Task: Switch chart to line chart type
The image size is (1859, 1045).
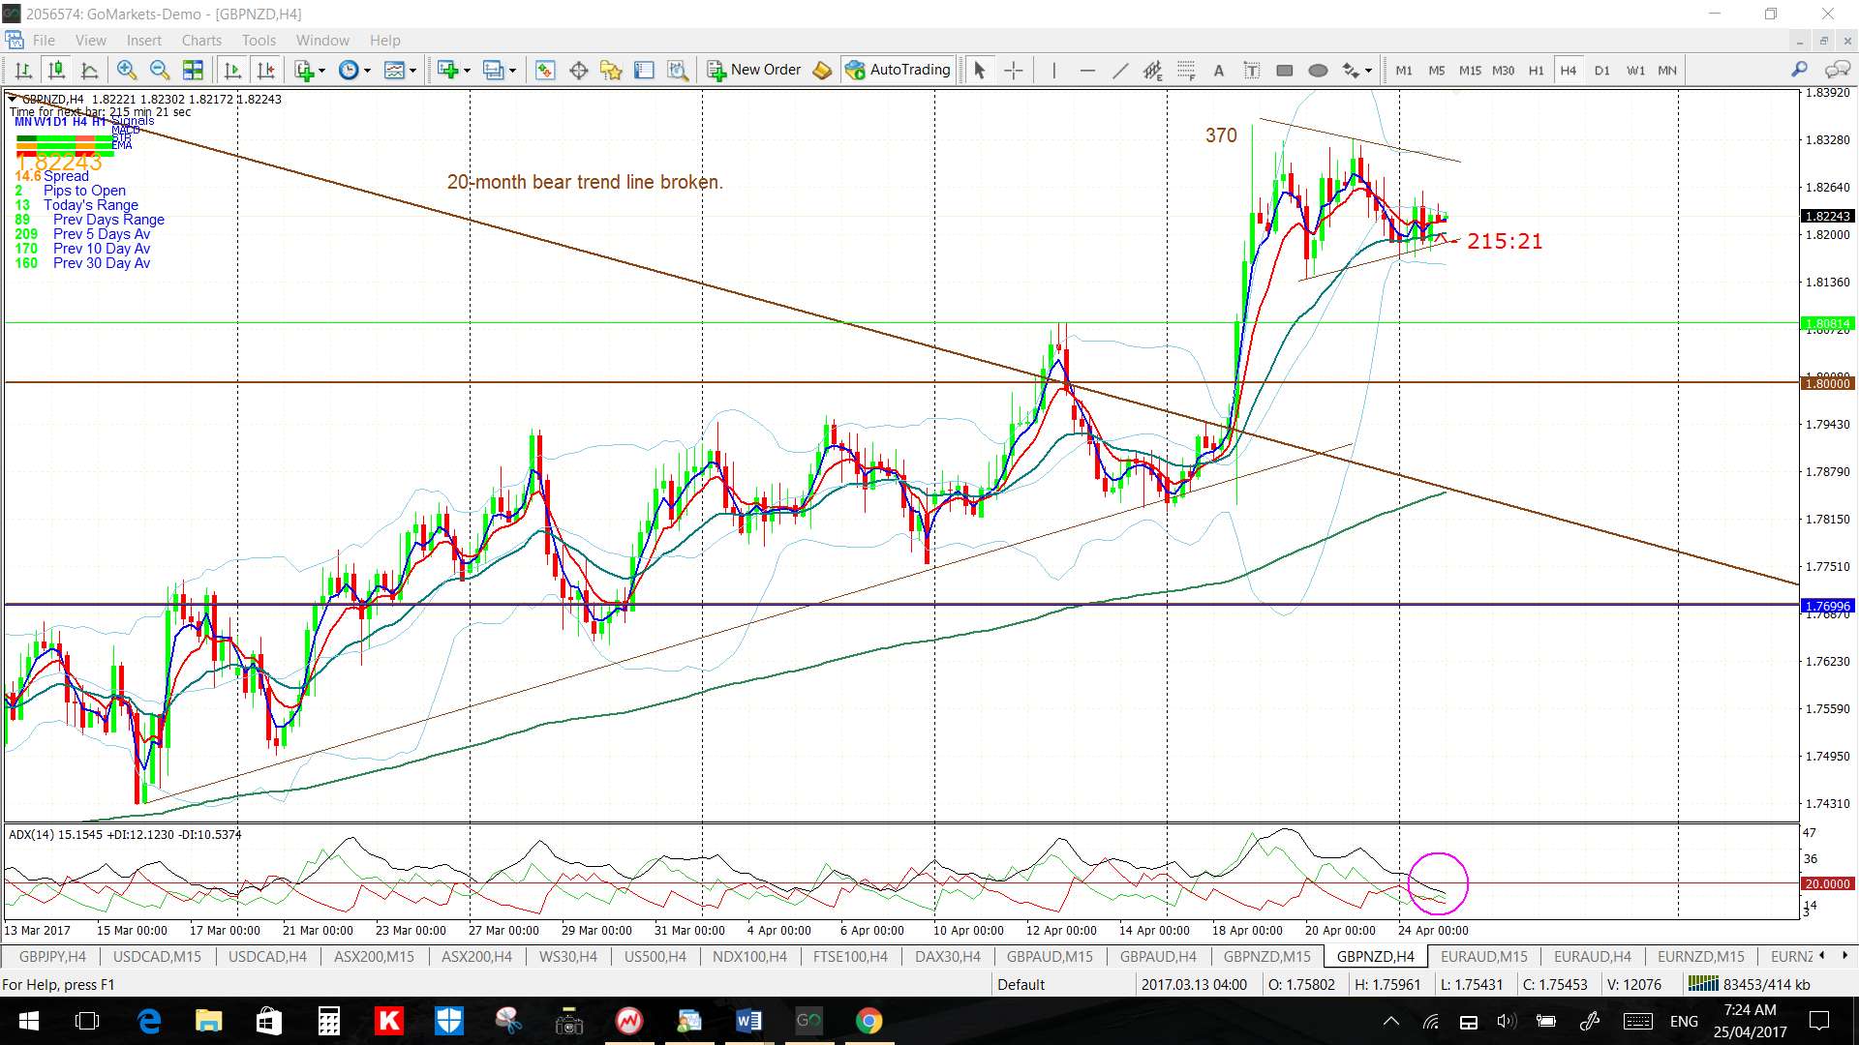Action: tap(90, 70)
